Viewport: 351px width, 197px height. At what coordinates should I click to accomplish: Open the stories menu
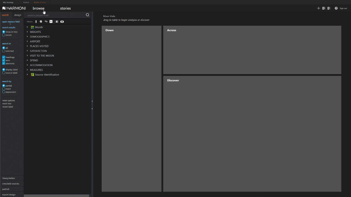65,8
